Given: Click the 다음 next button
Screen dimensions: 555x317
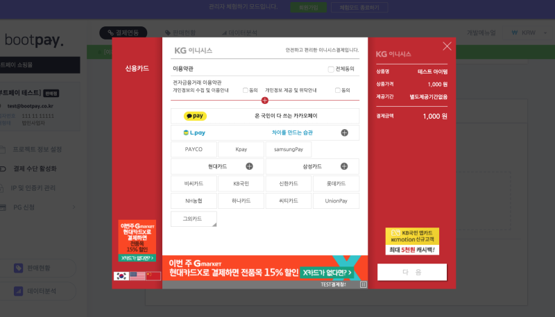Looking at the screenshot, I should pyautogui.click(x=412, y=272).
